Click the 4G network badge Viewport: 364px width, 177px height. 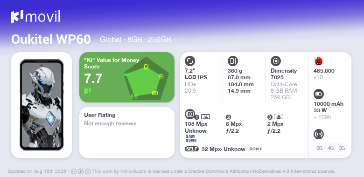pos(330,148)
